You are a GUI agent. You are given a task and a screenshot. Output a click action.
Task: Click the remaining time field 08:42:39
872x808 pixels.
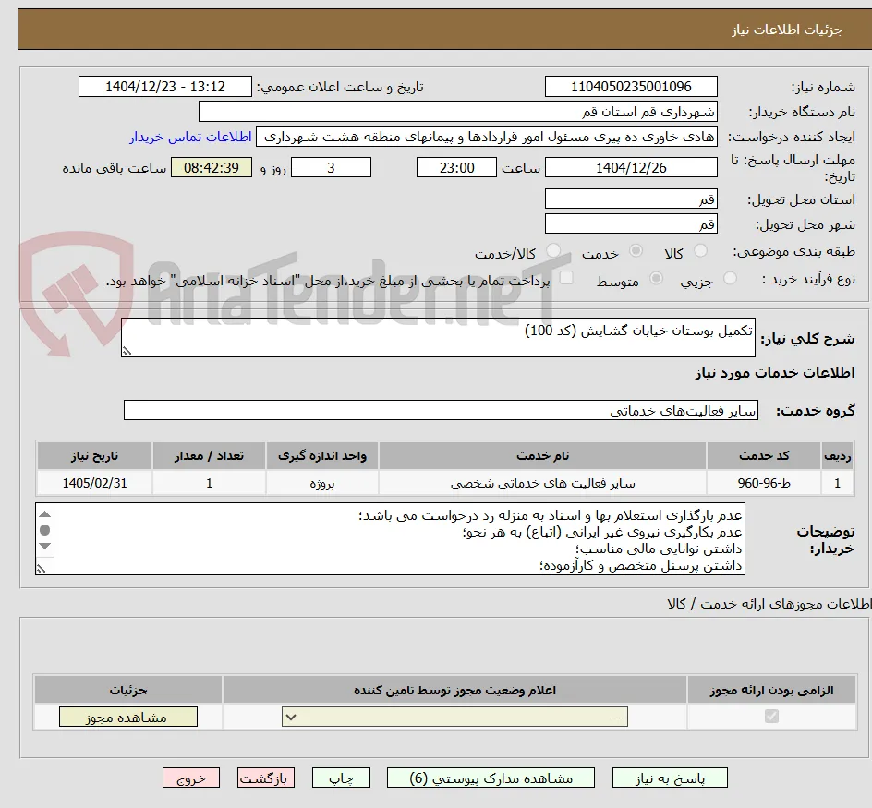coord(212,167)
